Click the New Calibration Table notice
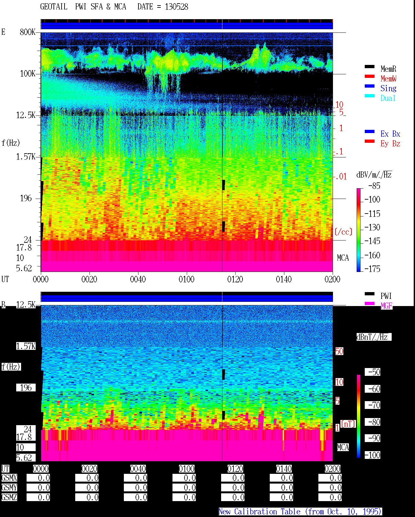Viewport: 415px width, 517px height. point(300,511)
